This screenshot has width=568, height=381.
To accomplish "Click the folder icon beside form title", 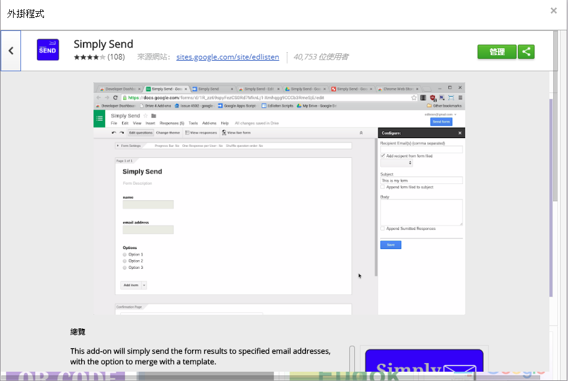I will (154, 116).
